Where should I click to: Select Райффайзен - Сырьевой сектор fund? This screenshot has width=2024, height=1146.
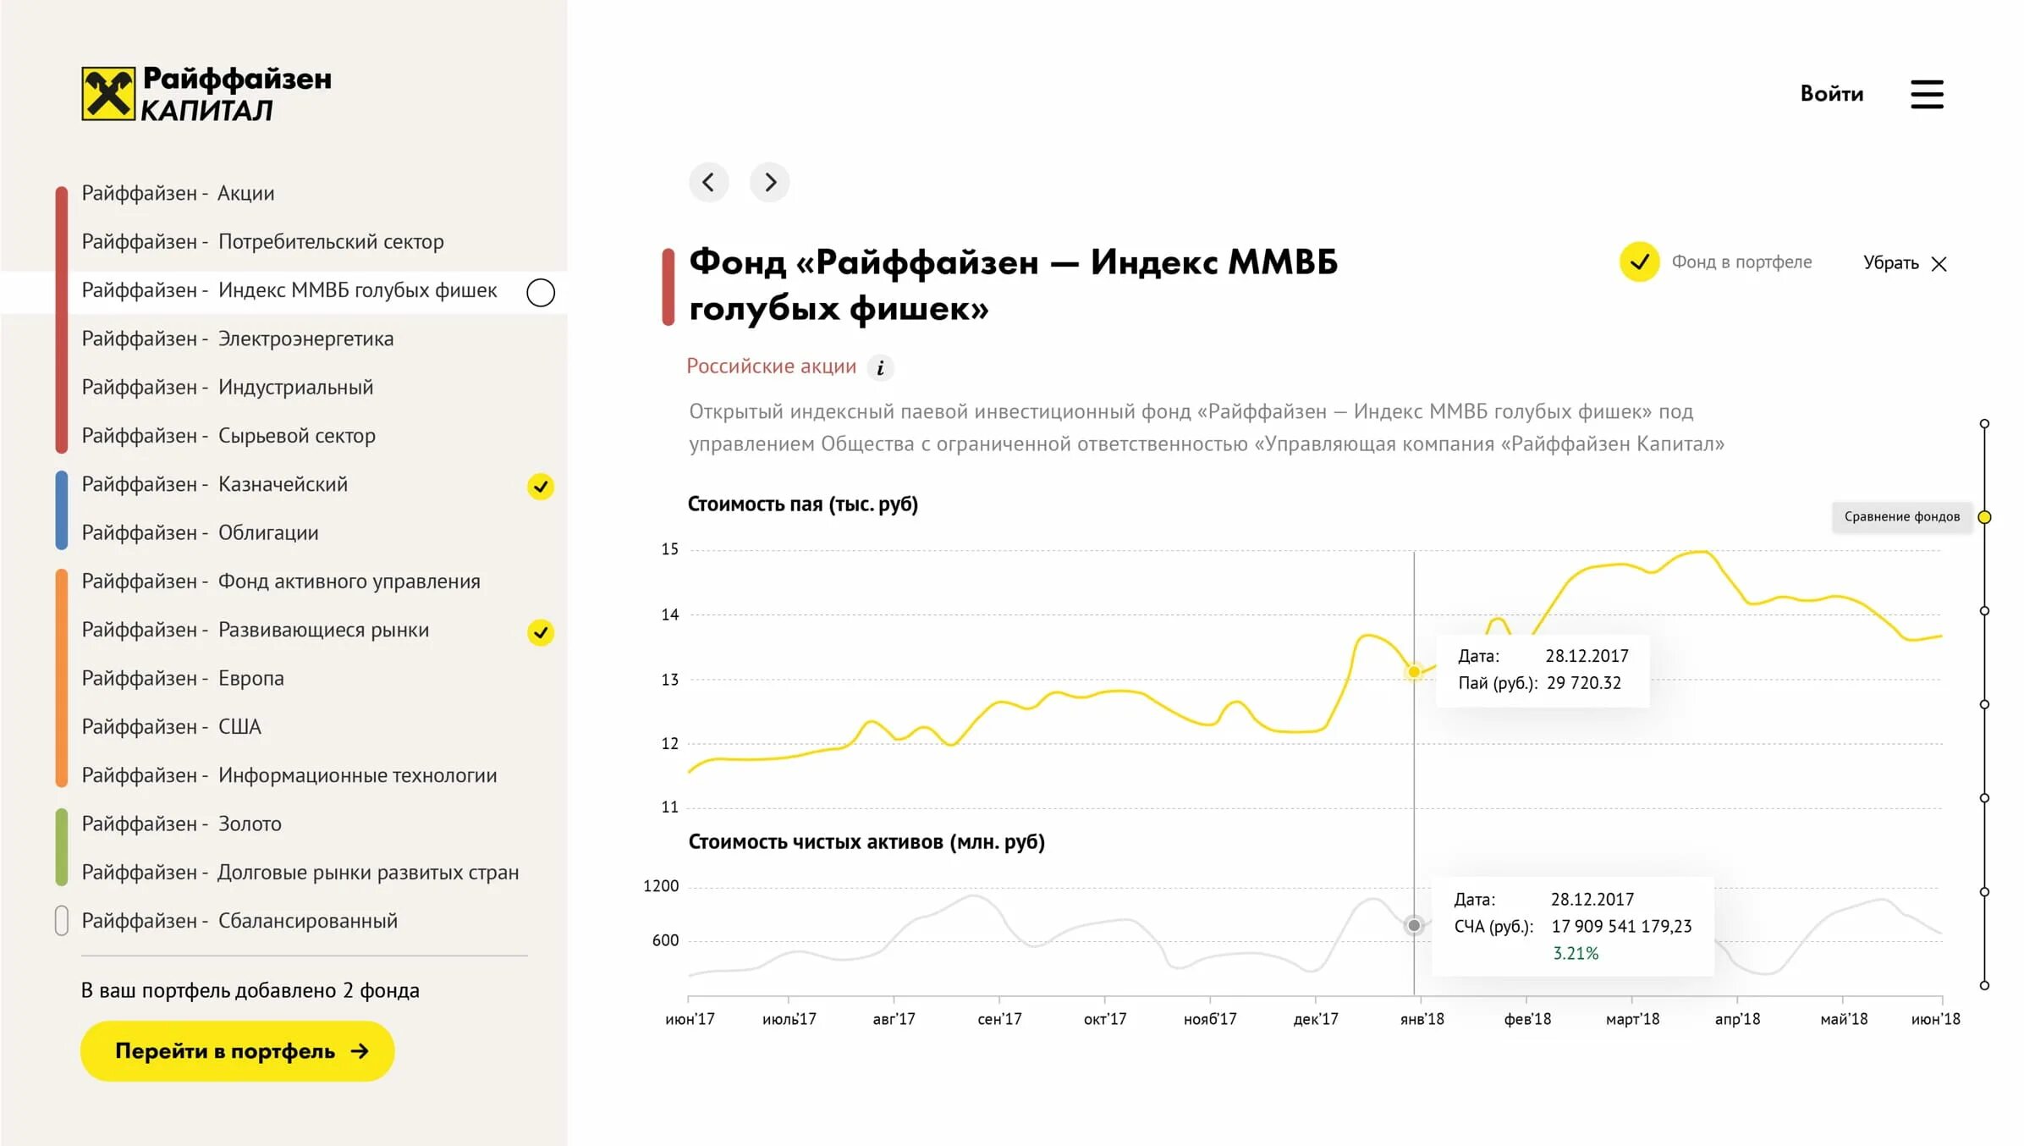[228, 436]
